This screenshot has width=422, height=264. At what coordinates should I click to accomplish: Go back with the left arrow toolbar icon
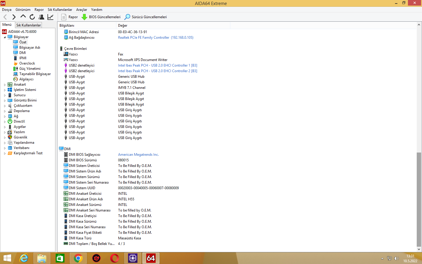[5, 17]
